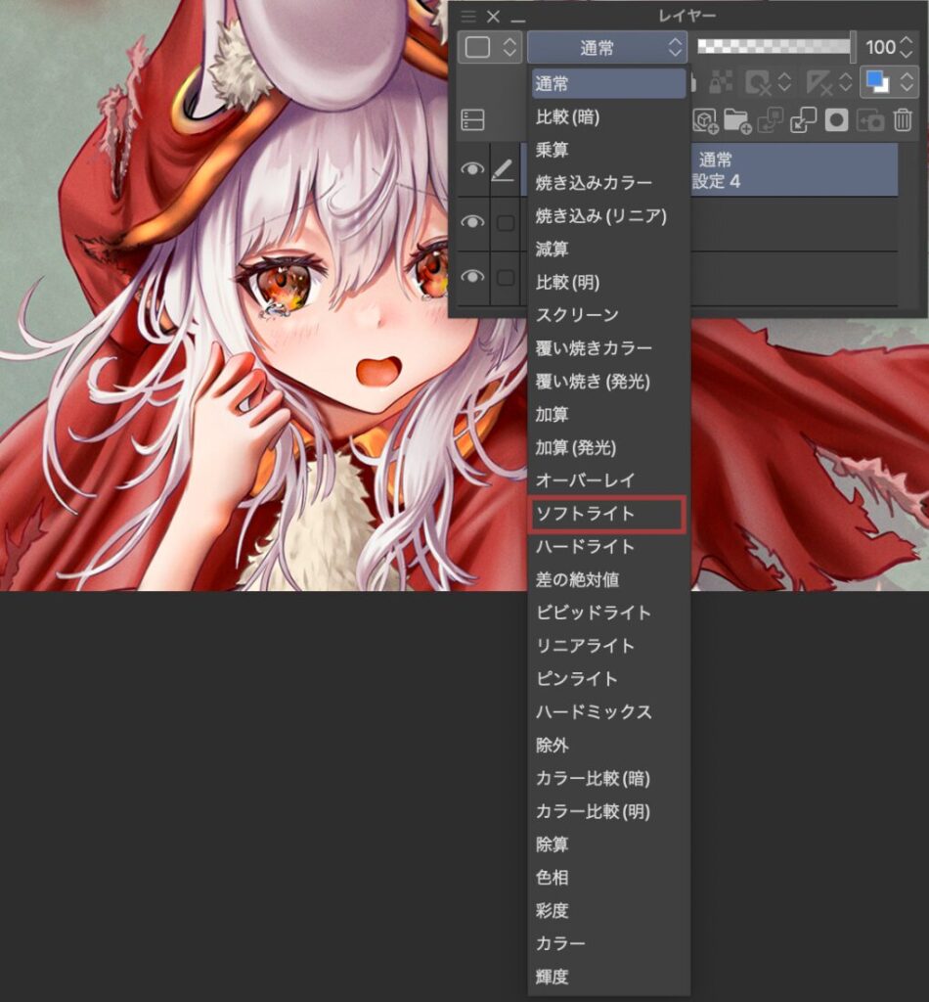Choose the 色相 blend mode
The height and width of the screenshot is (1002, 929).
[608, 878]
